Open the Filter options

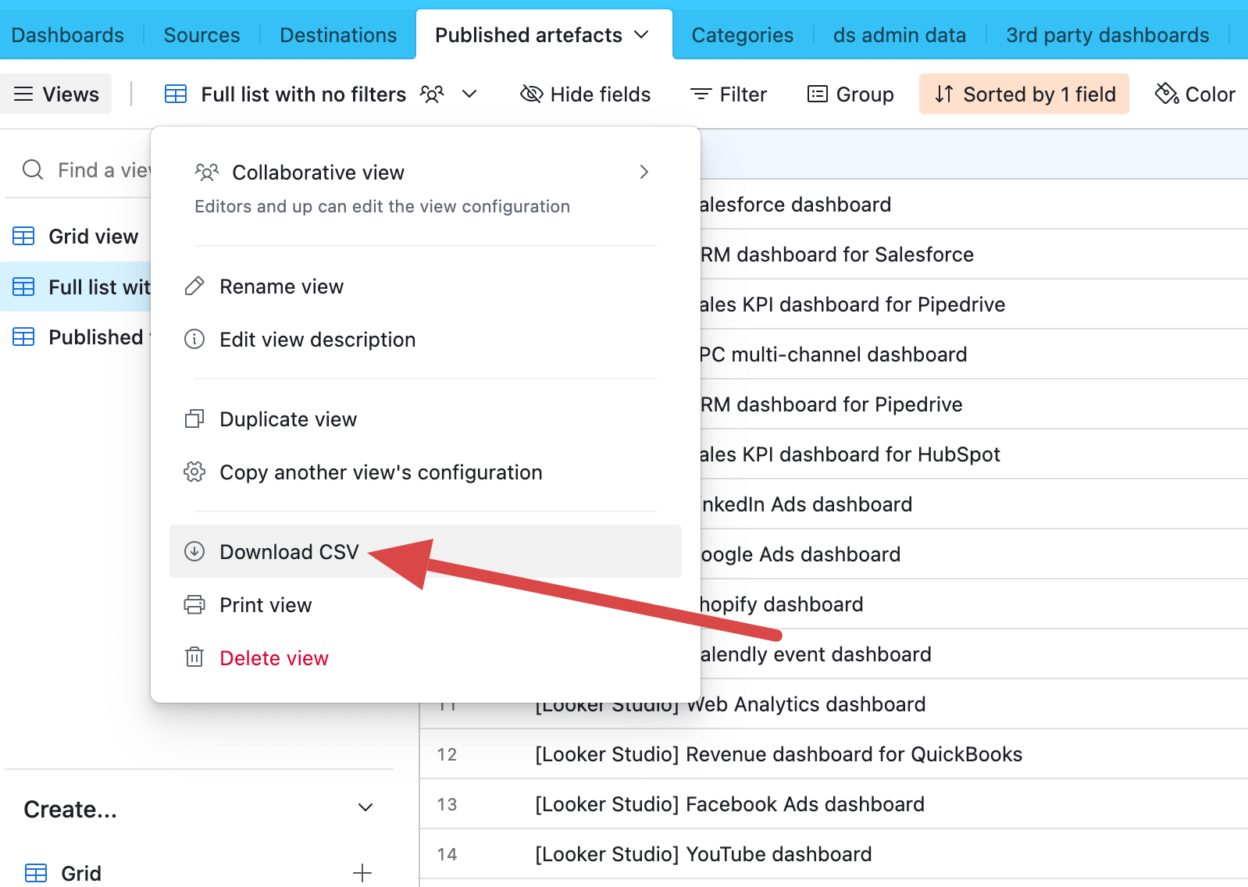coord(729,94)
